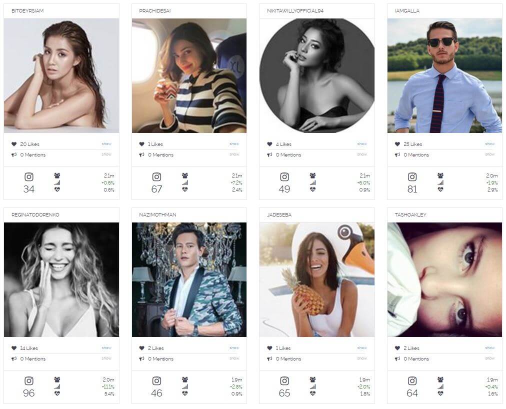Show the 0 Mentions for PRACHIDESAI
The width and height of the screenshot is (506, 409).
pyautogui.click(x=234, y=154)
